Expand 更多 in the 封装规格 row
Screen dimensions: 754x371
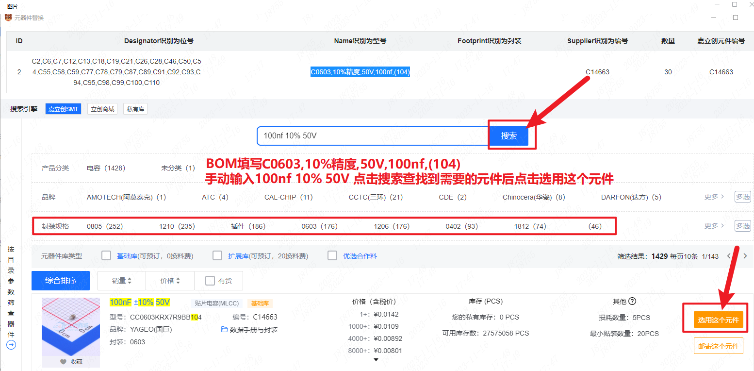coord(714,226)
